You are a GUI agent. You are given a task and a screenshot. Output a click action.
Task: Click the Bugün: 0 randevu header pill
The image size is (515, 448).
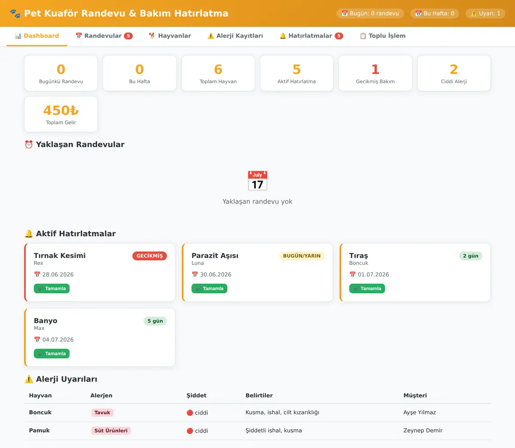click(x=370, y=14)
